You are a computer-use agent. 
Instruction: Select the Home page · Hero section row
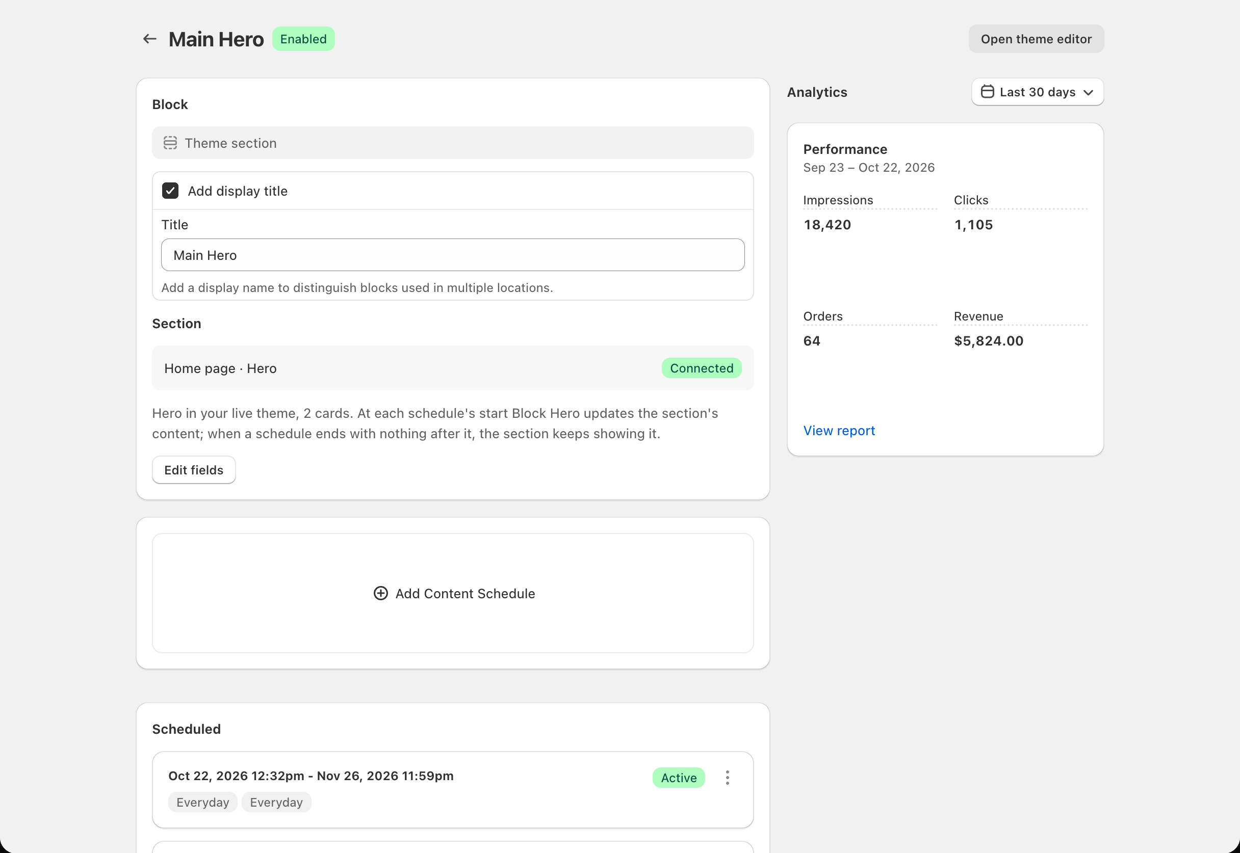tap(452, 368)
